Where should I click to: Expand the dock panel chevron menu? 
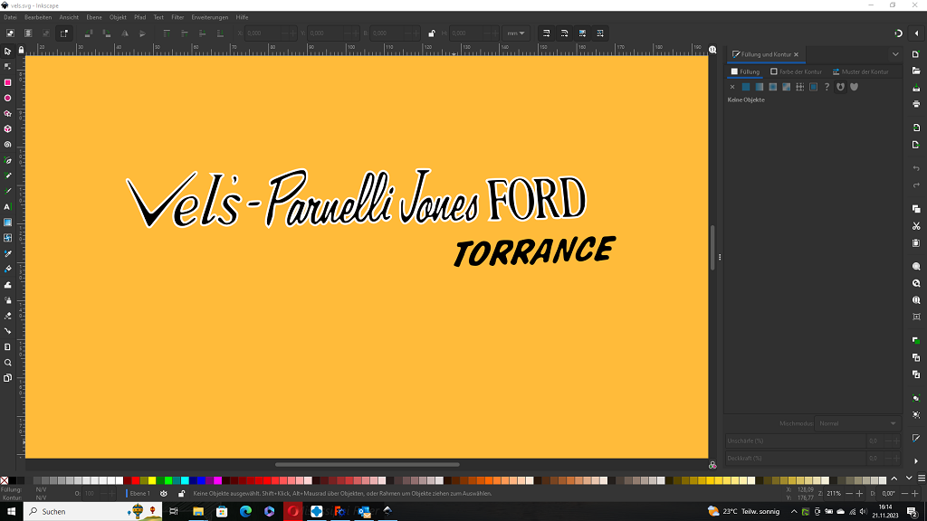tap(895, 54)
